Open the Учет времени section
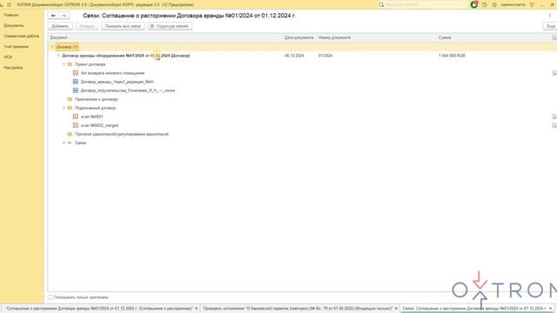557x313 pixels. (x=17, y=46)
